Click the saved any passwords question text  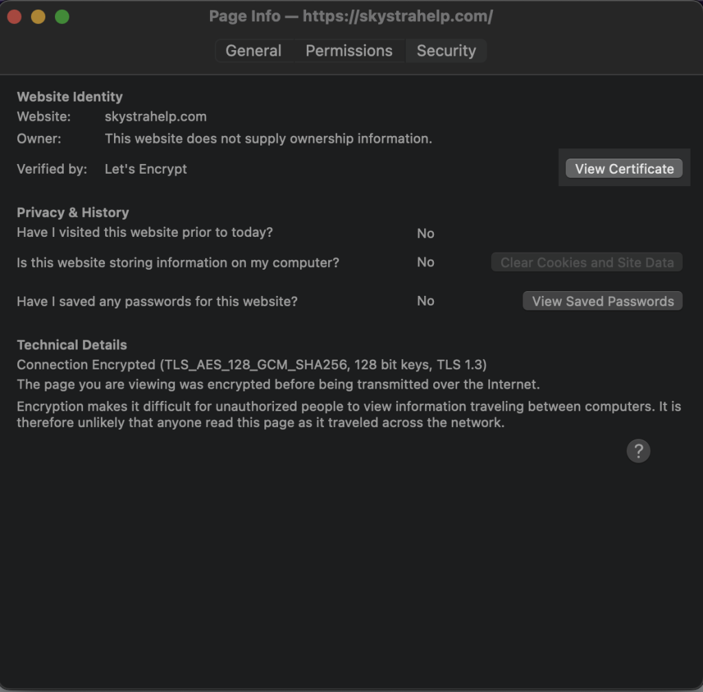[x=157, y=301]
